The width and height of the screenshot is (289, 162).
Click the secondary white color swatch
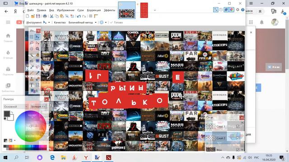[x=11, y=117]
